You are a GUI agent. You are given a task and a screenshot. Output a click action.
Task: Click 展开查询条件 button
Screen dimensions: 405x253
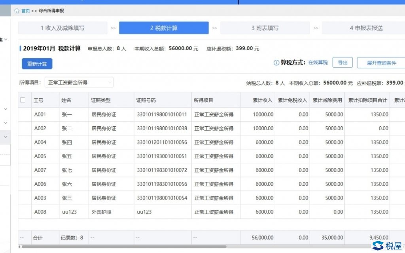pyautogui.click(x=381, y=63)
